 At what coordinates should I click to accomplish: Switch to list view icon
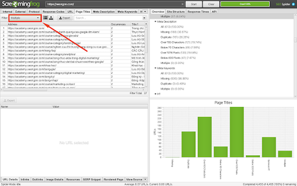coord(46,18)
